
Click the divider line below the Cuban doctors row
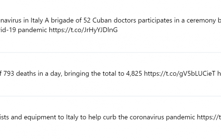[x=110, y=52]
